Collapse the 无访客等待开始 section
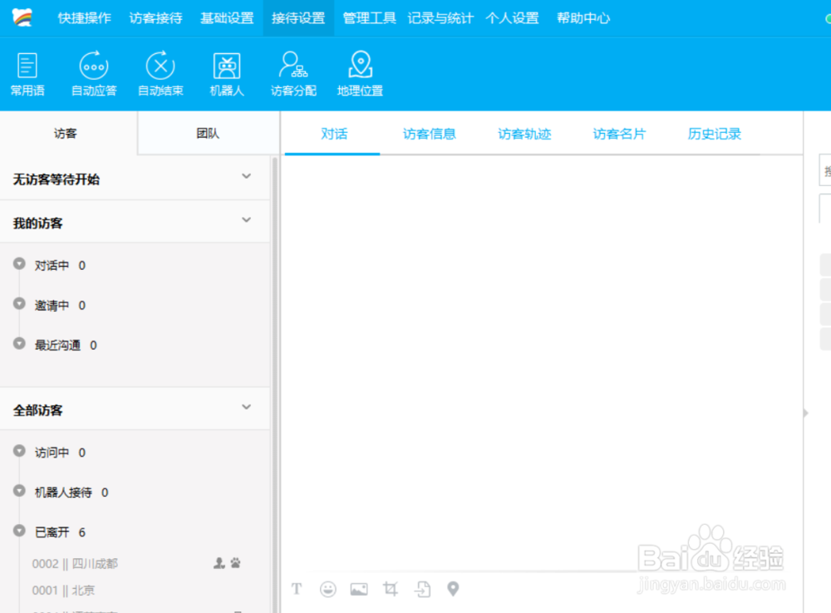831x613 pixels. pos(246,177)
